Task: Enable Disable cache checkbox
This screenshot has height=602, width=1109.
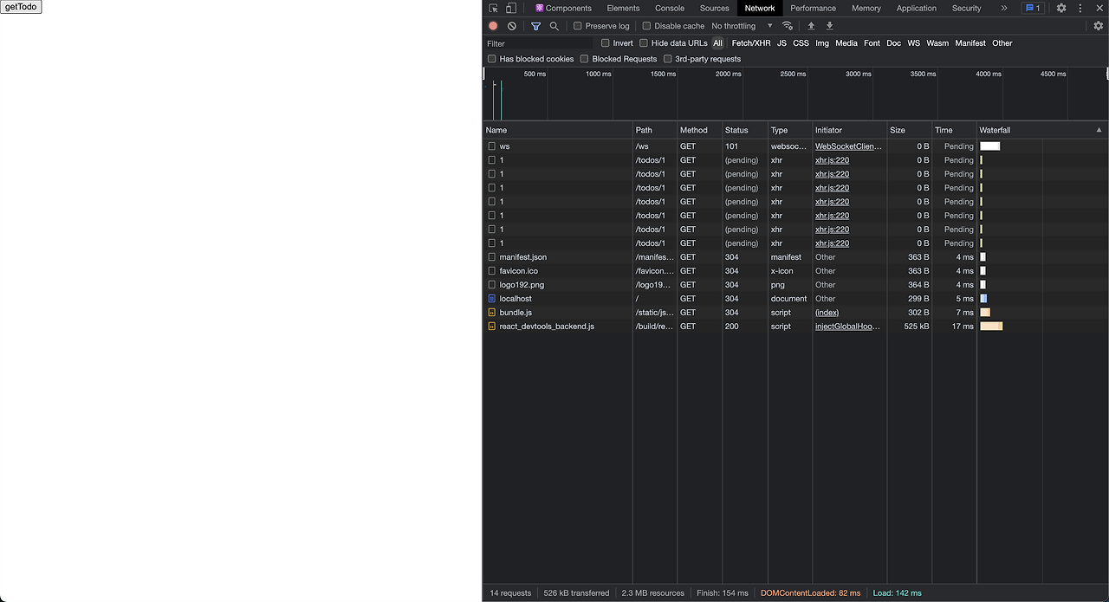Action: [x=646, y=26]
